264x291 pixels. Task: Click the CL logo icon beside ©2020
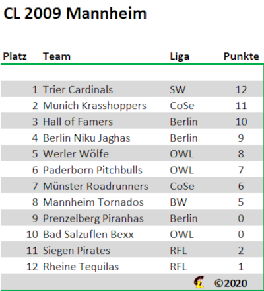199,282
